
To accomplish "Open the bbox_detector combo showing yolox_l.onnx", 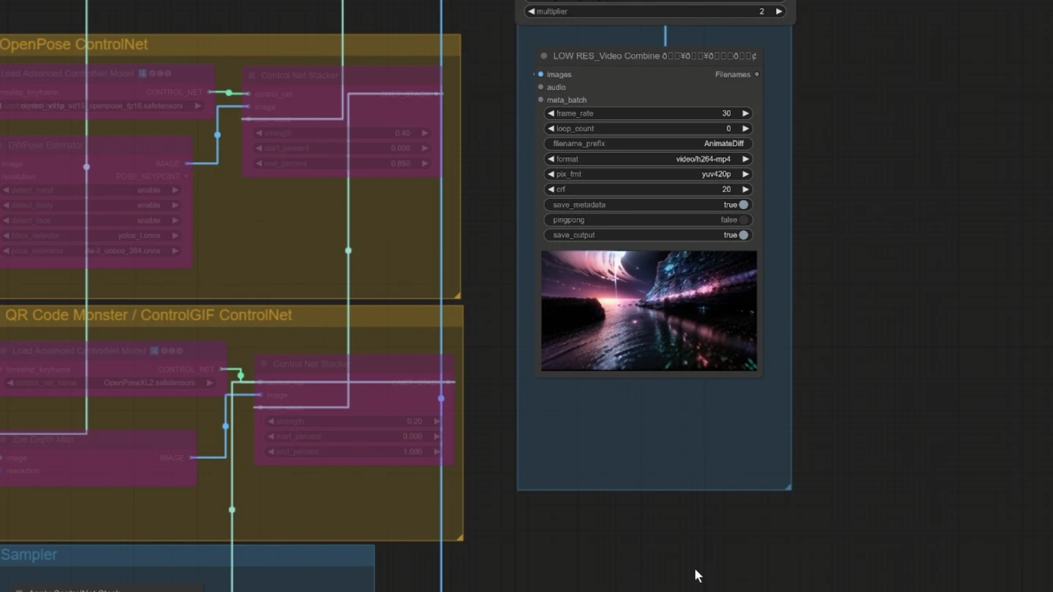I will click(x=91, y=235).
